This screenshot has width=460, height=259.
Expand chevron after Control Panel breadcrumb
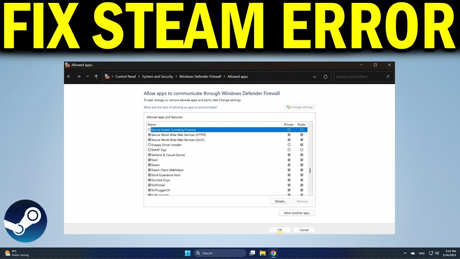(x=139, y=77)
